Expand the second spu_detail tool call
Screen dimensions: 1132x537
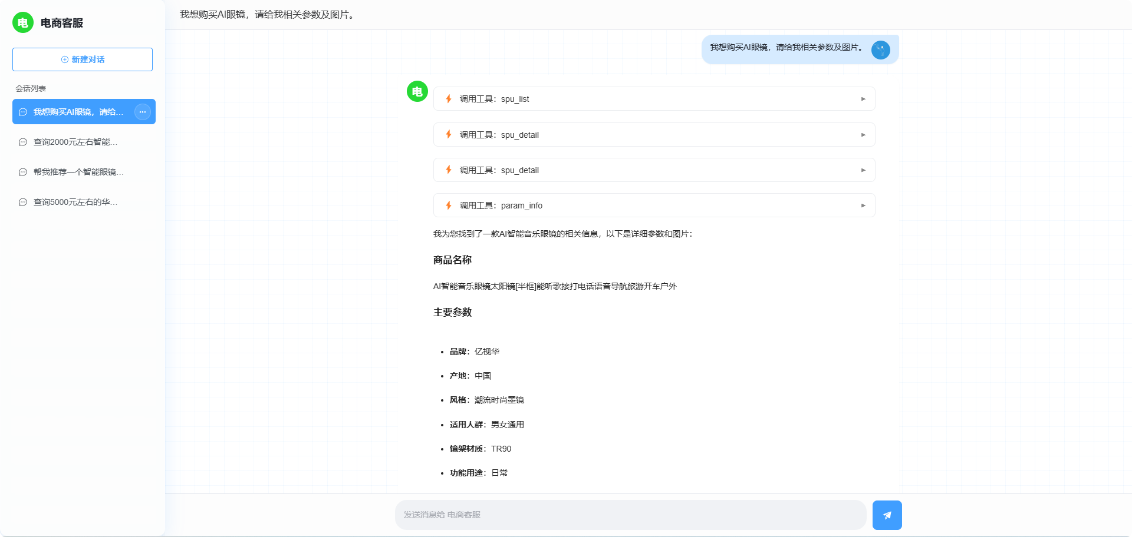pos(863,170)
